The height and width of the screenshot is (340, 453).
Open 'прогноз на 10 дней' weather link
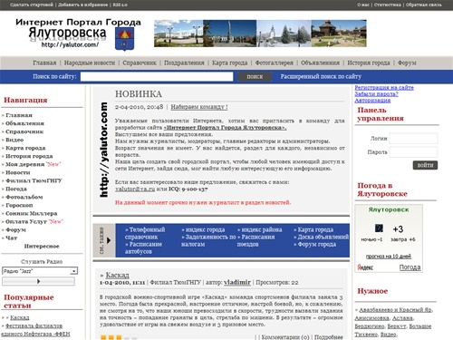click(389, 257)
